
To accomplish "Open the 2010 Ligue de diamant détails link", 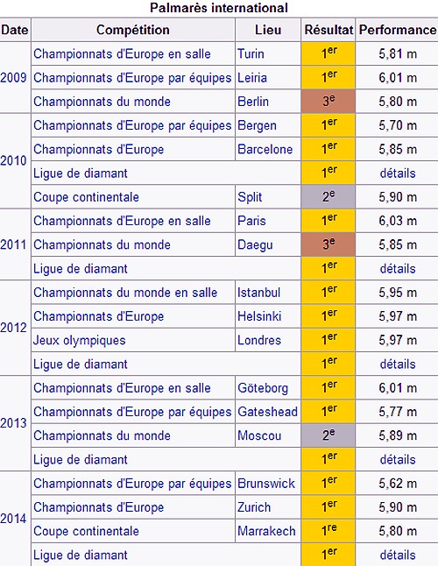I will pyautogui.click(x=398, y=173).
